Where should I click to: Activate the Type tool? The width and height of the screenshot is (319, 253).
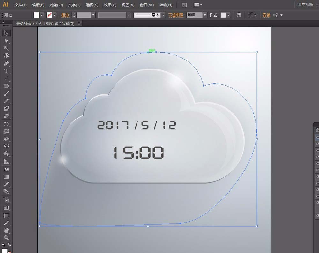pos(6,71)
